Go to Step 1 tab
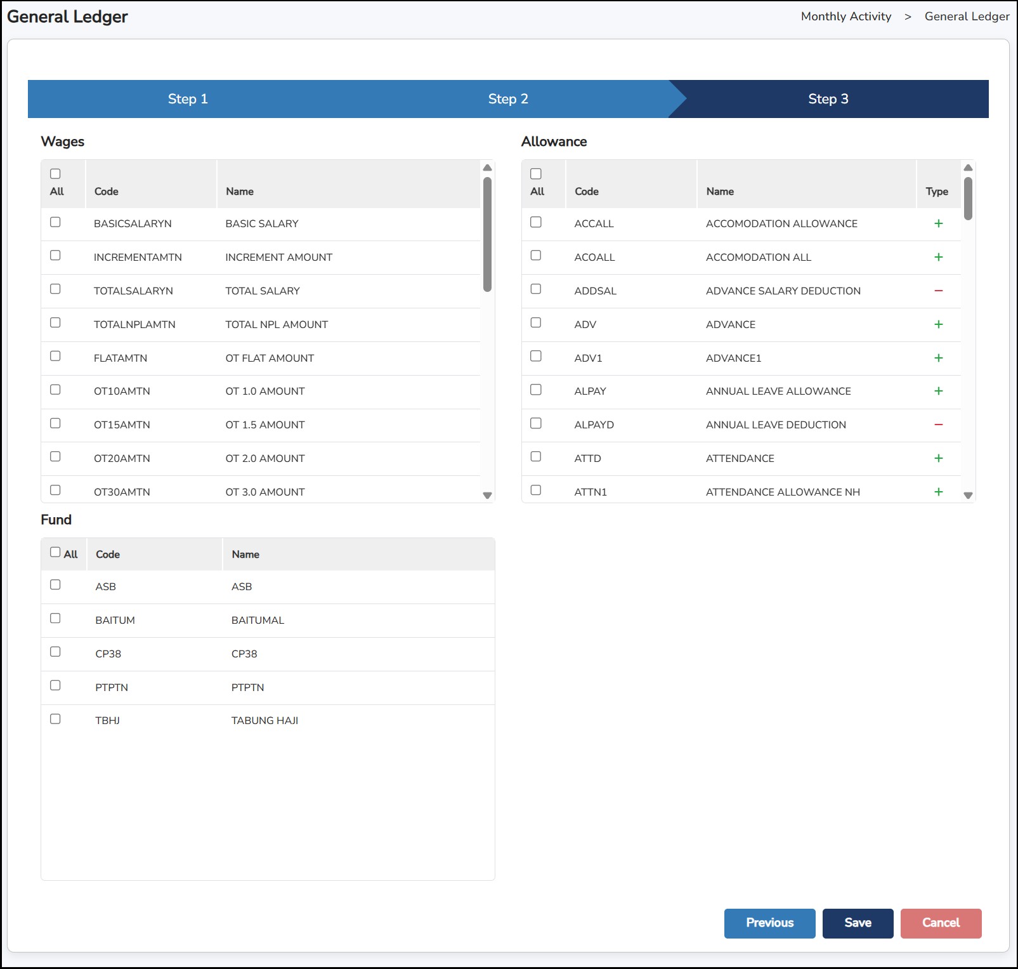The width and height of the screenshot is (1018, 969). click(188, 99)
